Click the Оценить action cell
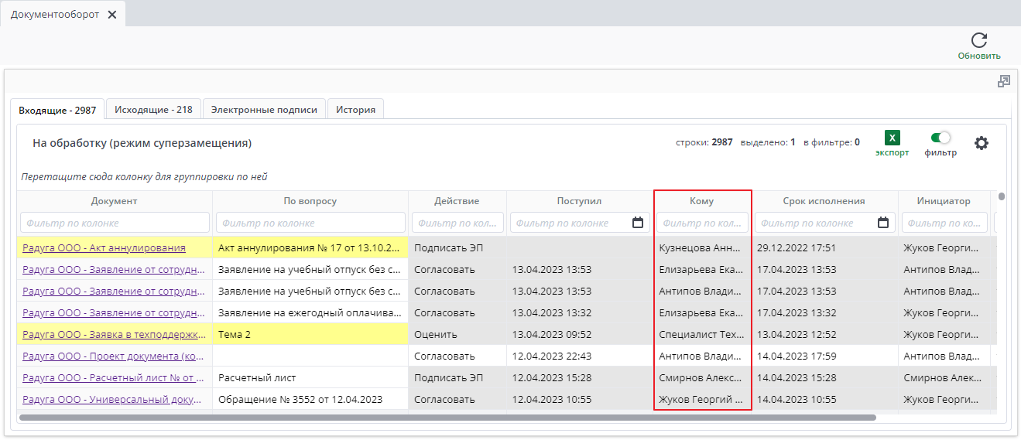1021x440 pixels. (457, 335)
